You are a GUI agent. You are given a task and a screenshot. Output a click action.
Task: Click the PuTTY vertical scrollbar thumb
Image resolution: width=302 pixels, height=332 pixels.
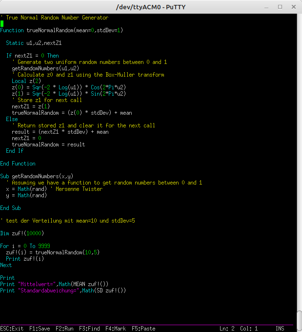point(300,321)
